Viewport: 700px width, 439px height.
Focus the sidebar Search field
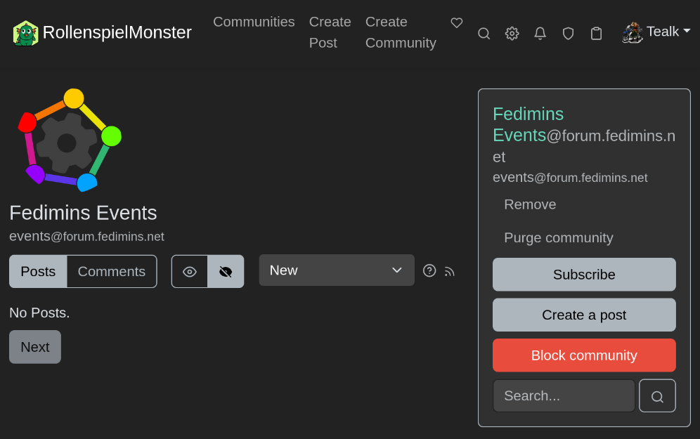tap(564, 396)
